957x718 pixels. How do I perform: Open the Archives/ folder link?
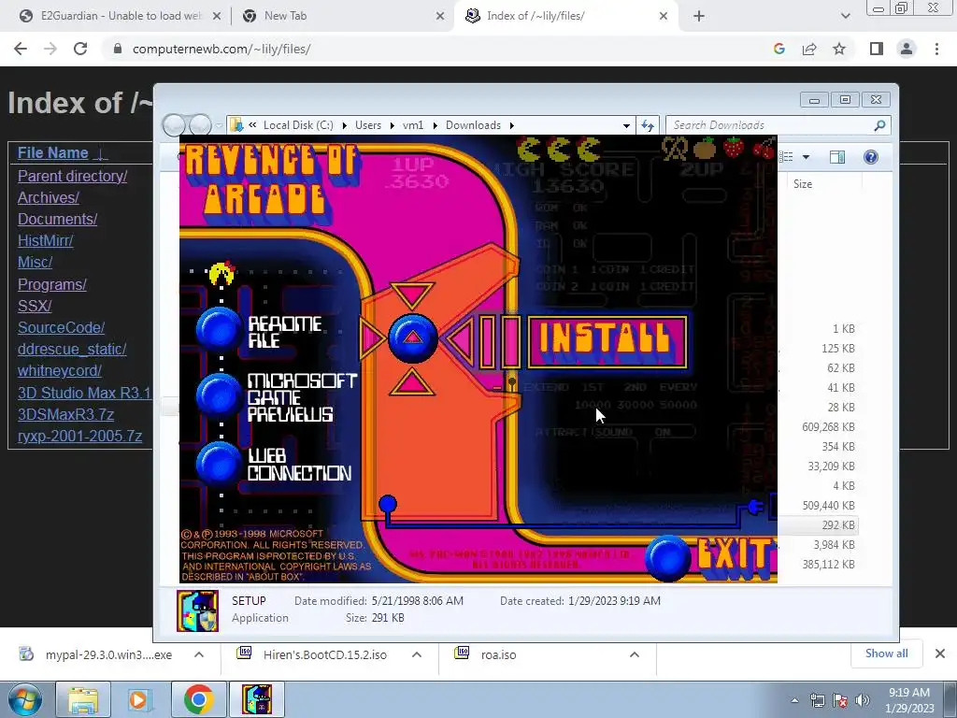(49, 198)
